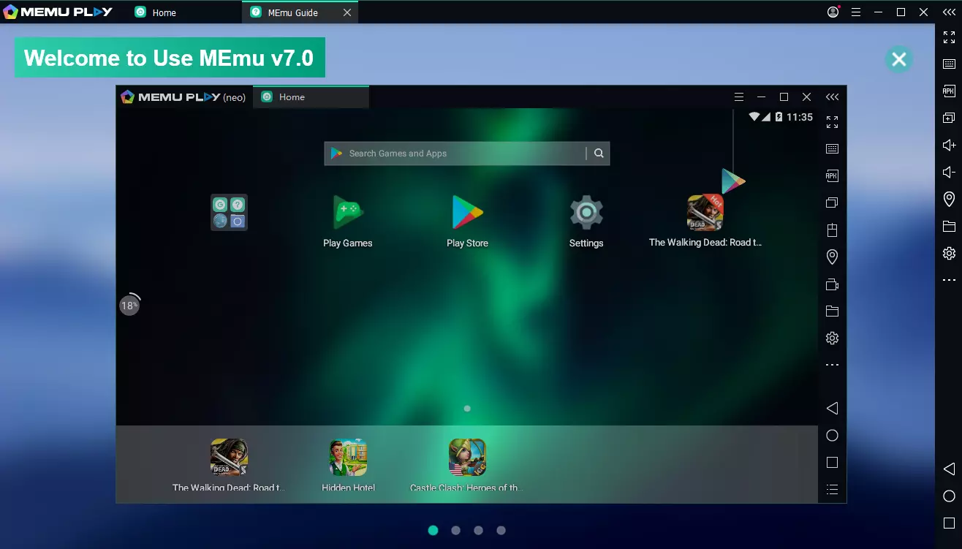
Task: Open The Walking Dead Hot home screen icon
Action: [705, 221]
